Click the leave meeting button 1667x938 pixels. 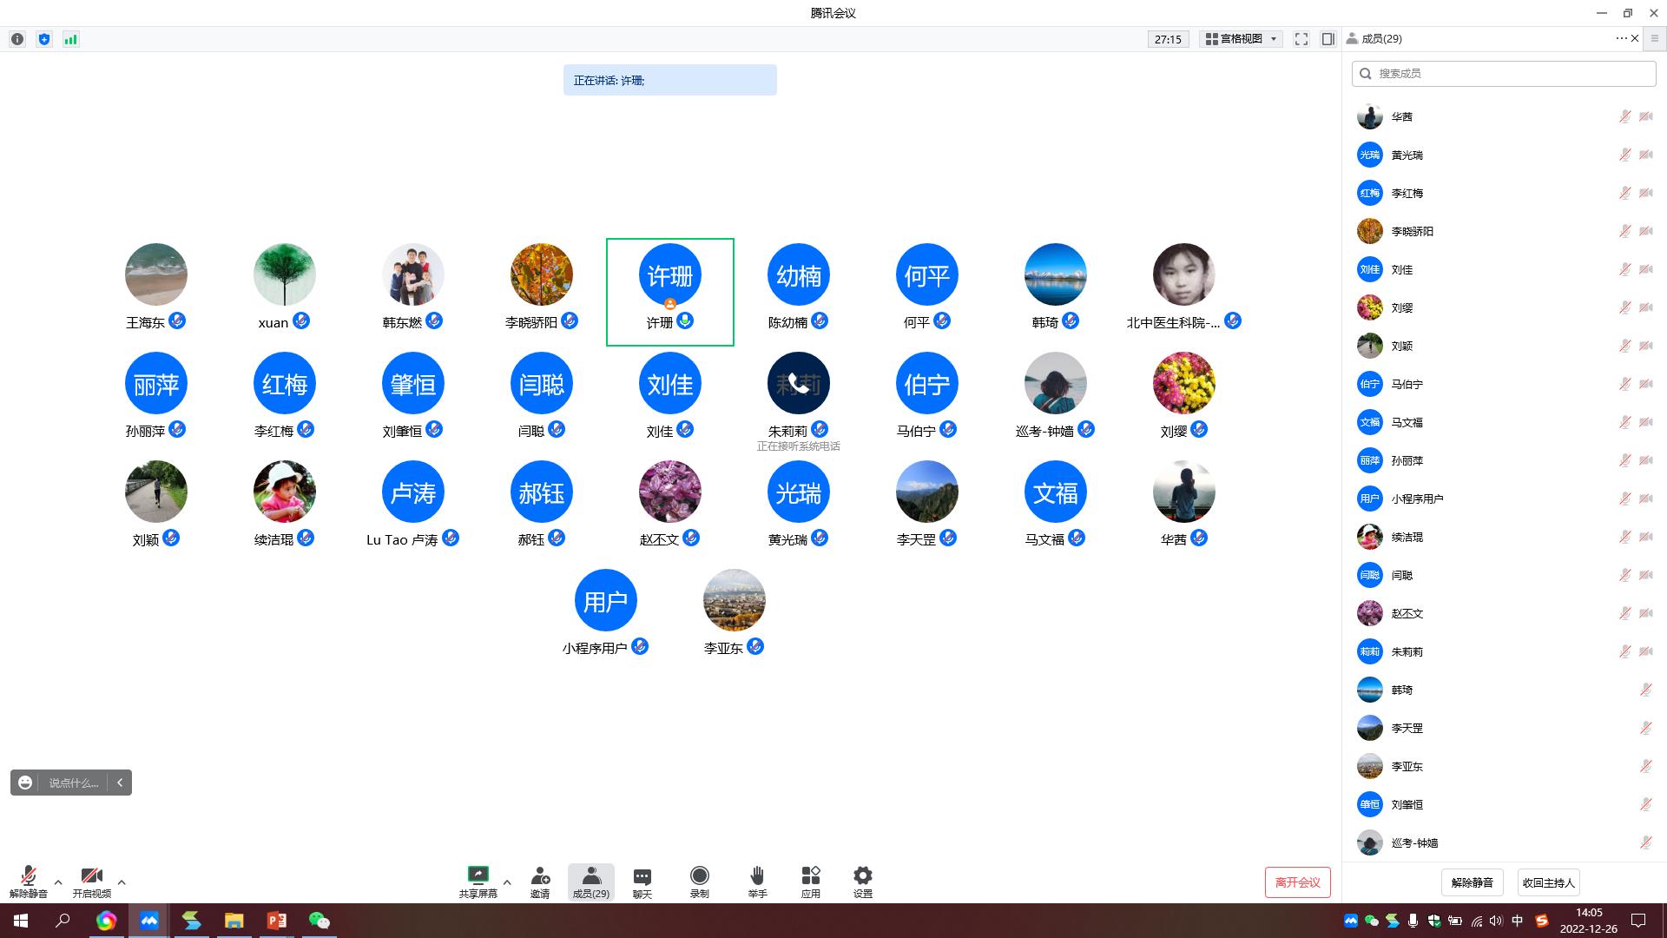pyautogui.click(x=1297, y=882)
